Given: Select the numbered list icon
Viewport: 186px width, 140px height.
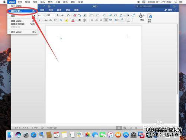Looking at the screenshot, I should [x=98, y=15].
